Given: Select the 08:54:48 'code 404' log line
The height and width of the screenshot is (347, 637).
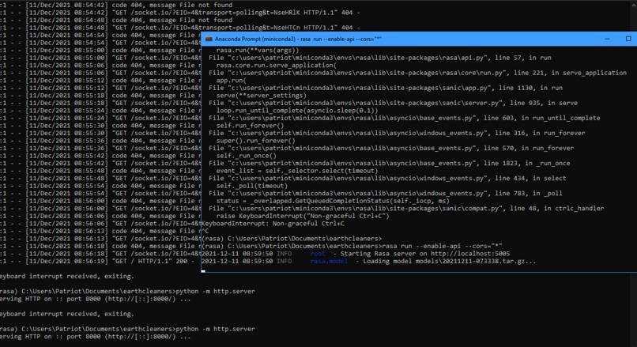Looking at the screenshot, I should tap(116, 20).
